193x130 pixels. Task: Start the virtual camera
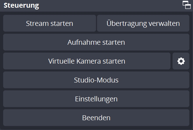pos(87,61)
